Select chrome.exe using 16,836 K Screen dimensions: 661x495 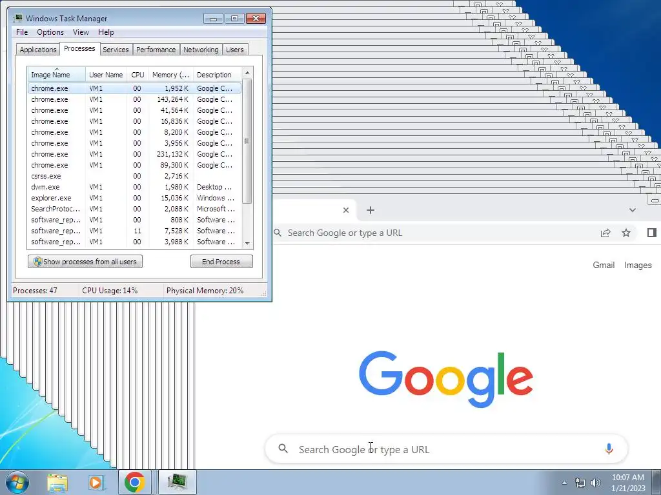pos(134,121)
